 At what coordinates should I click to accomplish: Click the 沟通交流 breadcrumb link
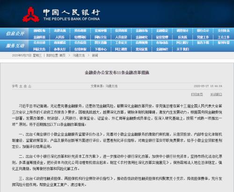(x=79, y=55)
